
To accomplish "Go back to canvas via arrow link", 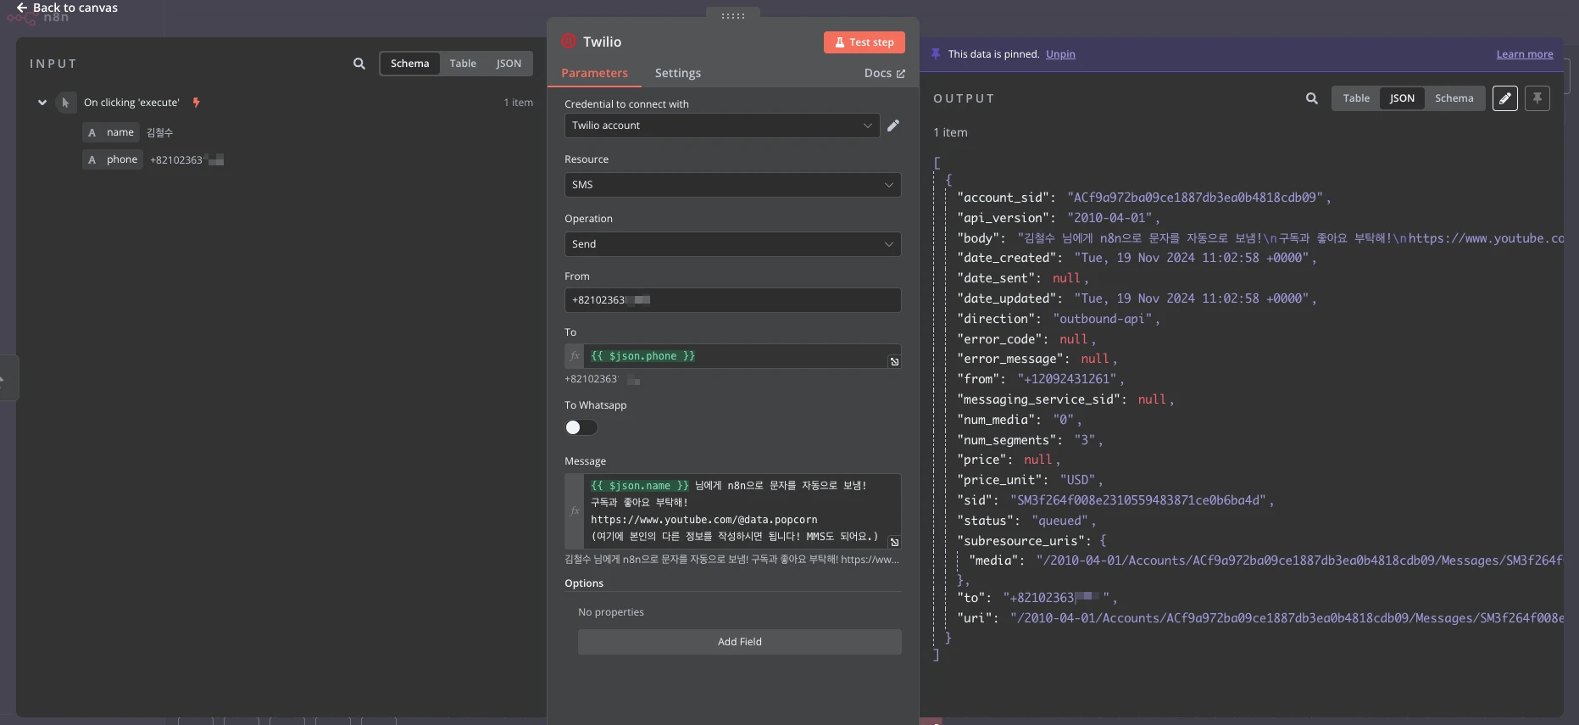I will 67,8.
